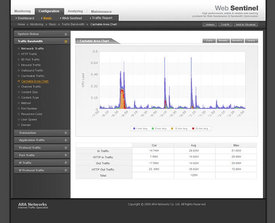Click Monitoring breadcrumb link
This screenshot has height=223, width=275.
pos(37,25)
